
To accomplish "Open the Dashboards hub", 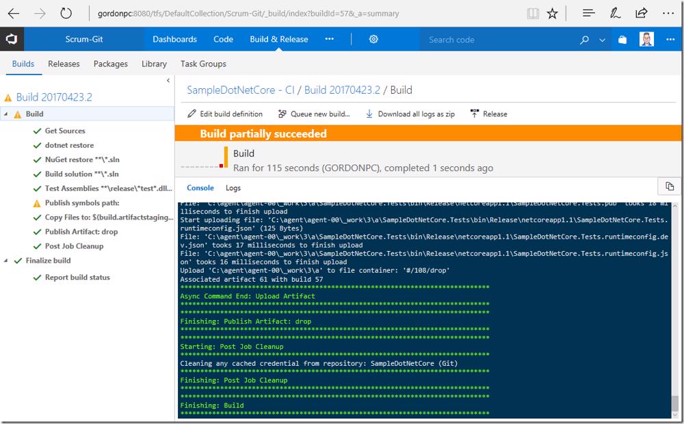I will tap(174, 39).
